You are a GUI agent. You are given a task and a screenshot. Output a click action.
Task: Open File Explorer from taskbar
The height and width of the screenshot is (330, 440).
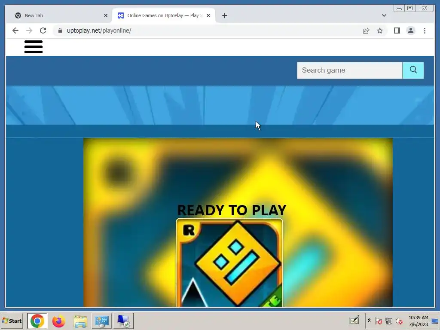pos(80,321)
